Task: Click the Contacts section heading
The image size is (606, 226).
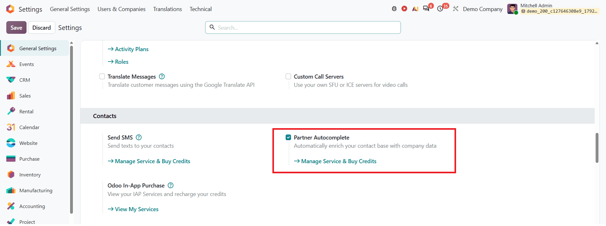Action: point(105,116)
